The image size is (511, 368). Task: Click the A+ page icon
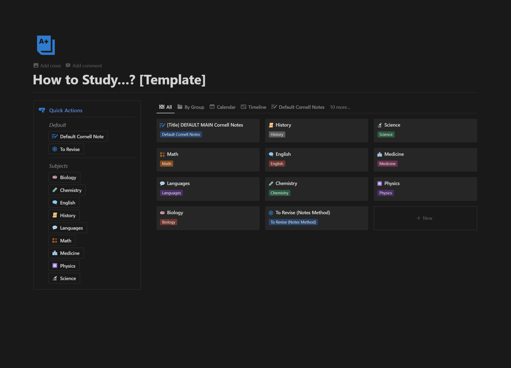click(x=46, y=45)
